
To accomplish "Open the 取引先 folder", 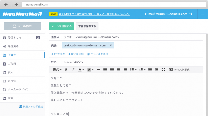I will point(22,81).
